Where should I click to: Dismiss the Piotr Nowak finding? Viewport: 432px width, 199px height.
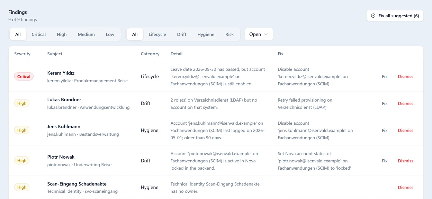tap(405, 161)
